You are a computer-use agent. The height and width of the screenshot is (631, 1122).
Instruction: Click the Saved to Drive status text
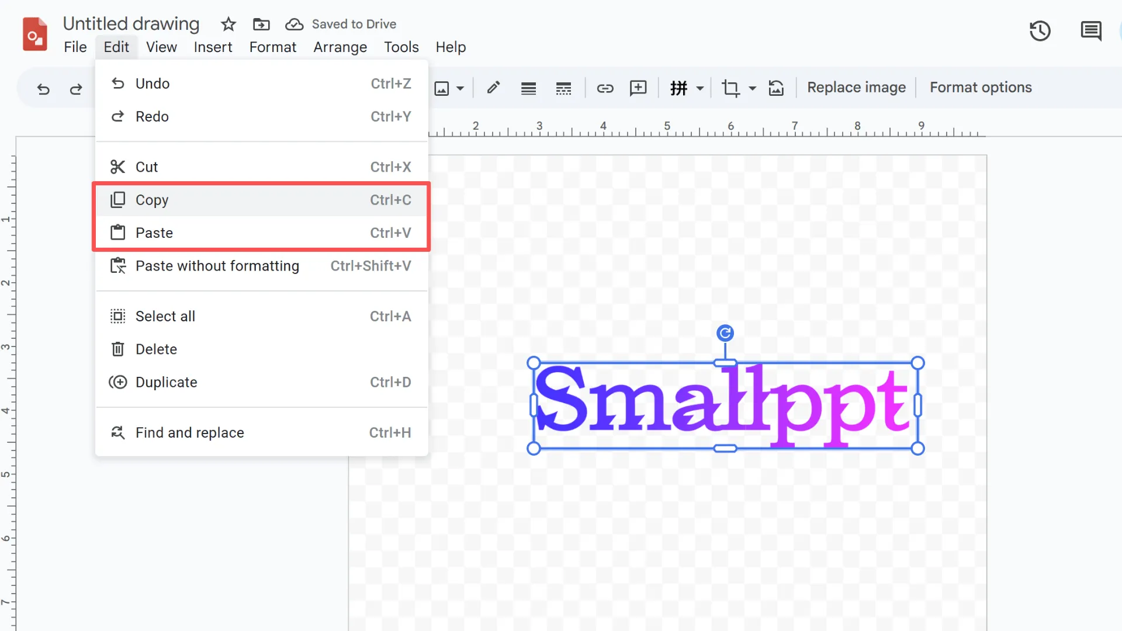[354, 24]
